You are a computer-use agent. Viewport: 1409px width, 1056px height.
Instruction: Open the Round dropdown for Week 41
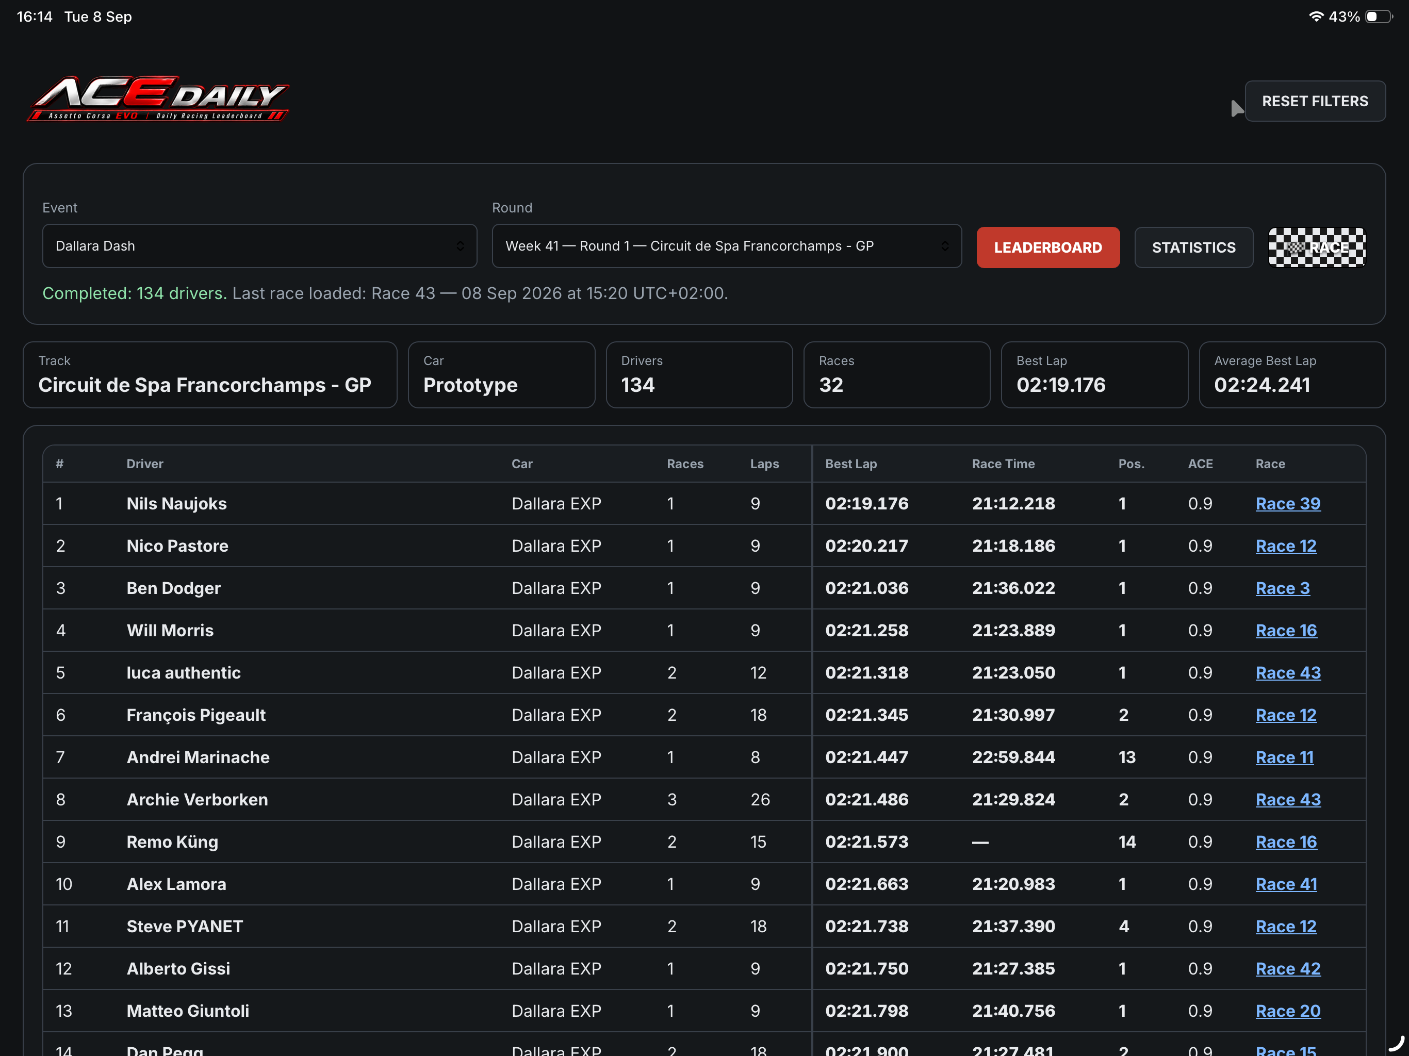click(x=727, y=246)
